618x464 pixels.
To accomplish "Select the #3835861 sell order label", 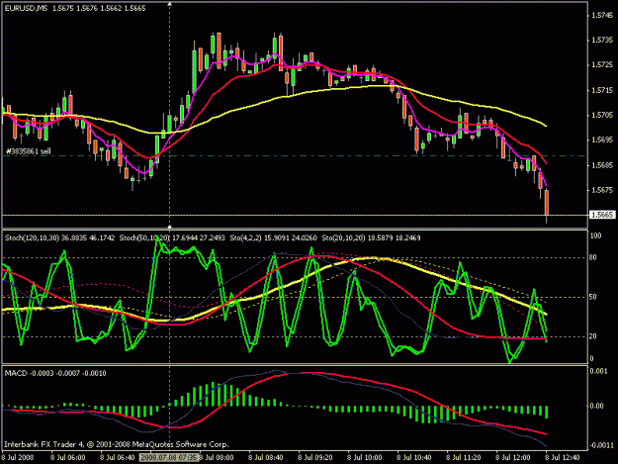I will pyautogui.click(x=29, y=151).
